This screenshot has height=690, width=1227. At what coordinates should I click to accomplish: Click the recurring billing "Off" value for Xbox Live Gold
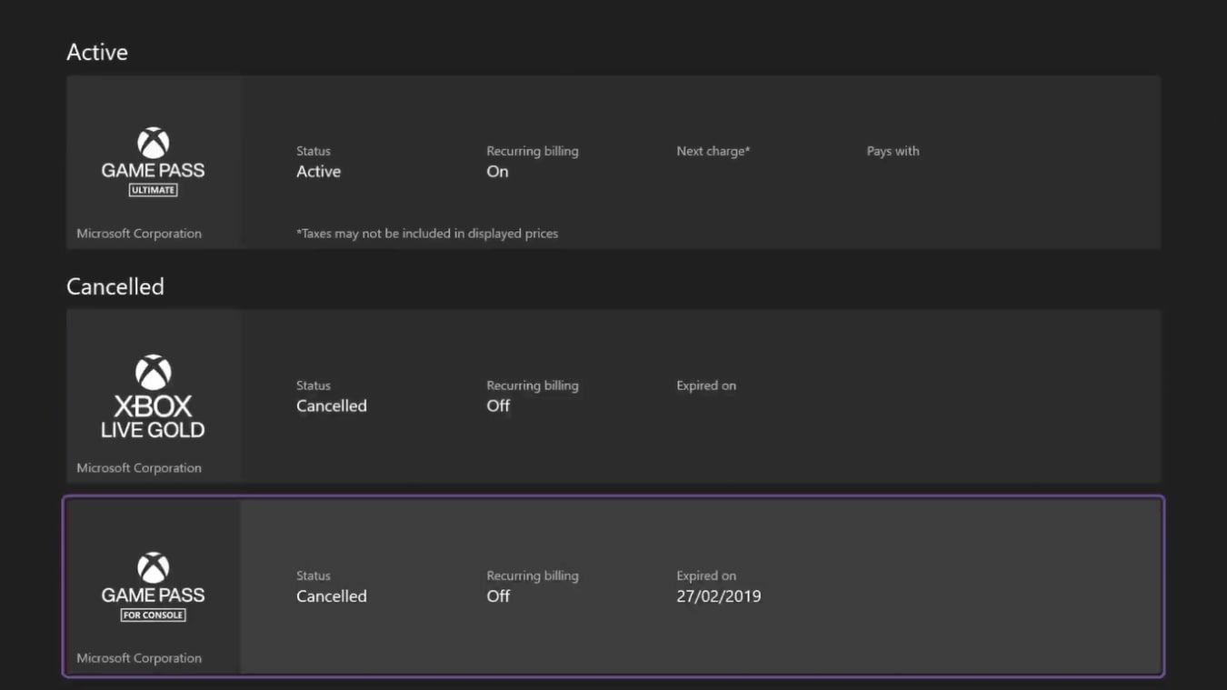[498, 406]
